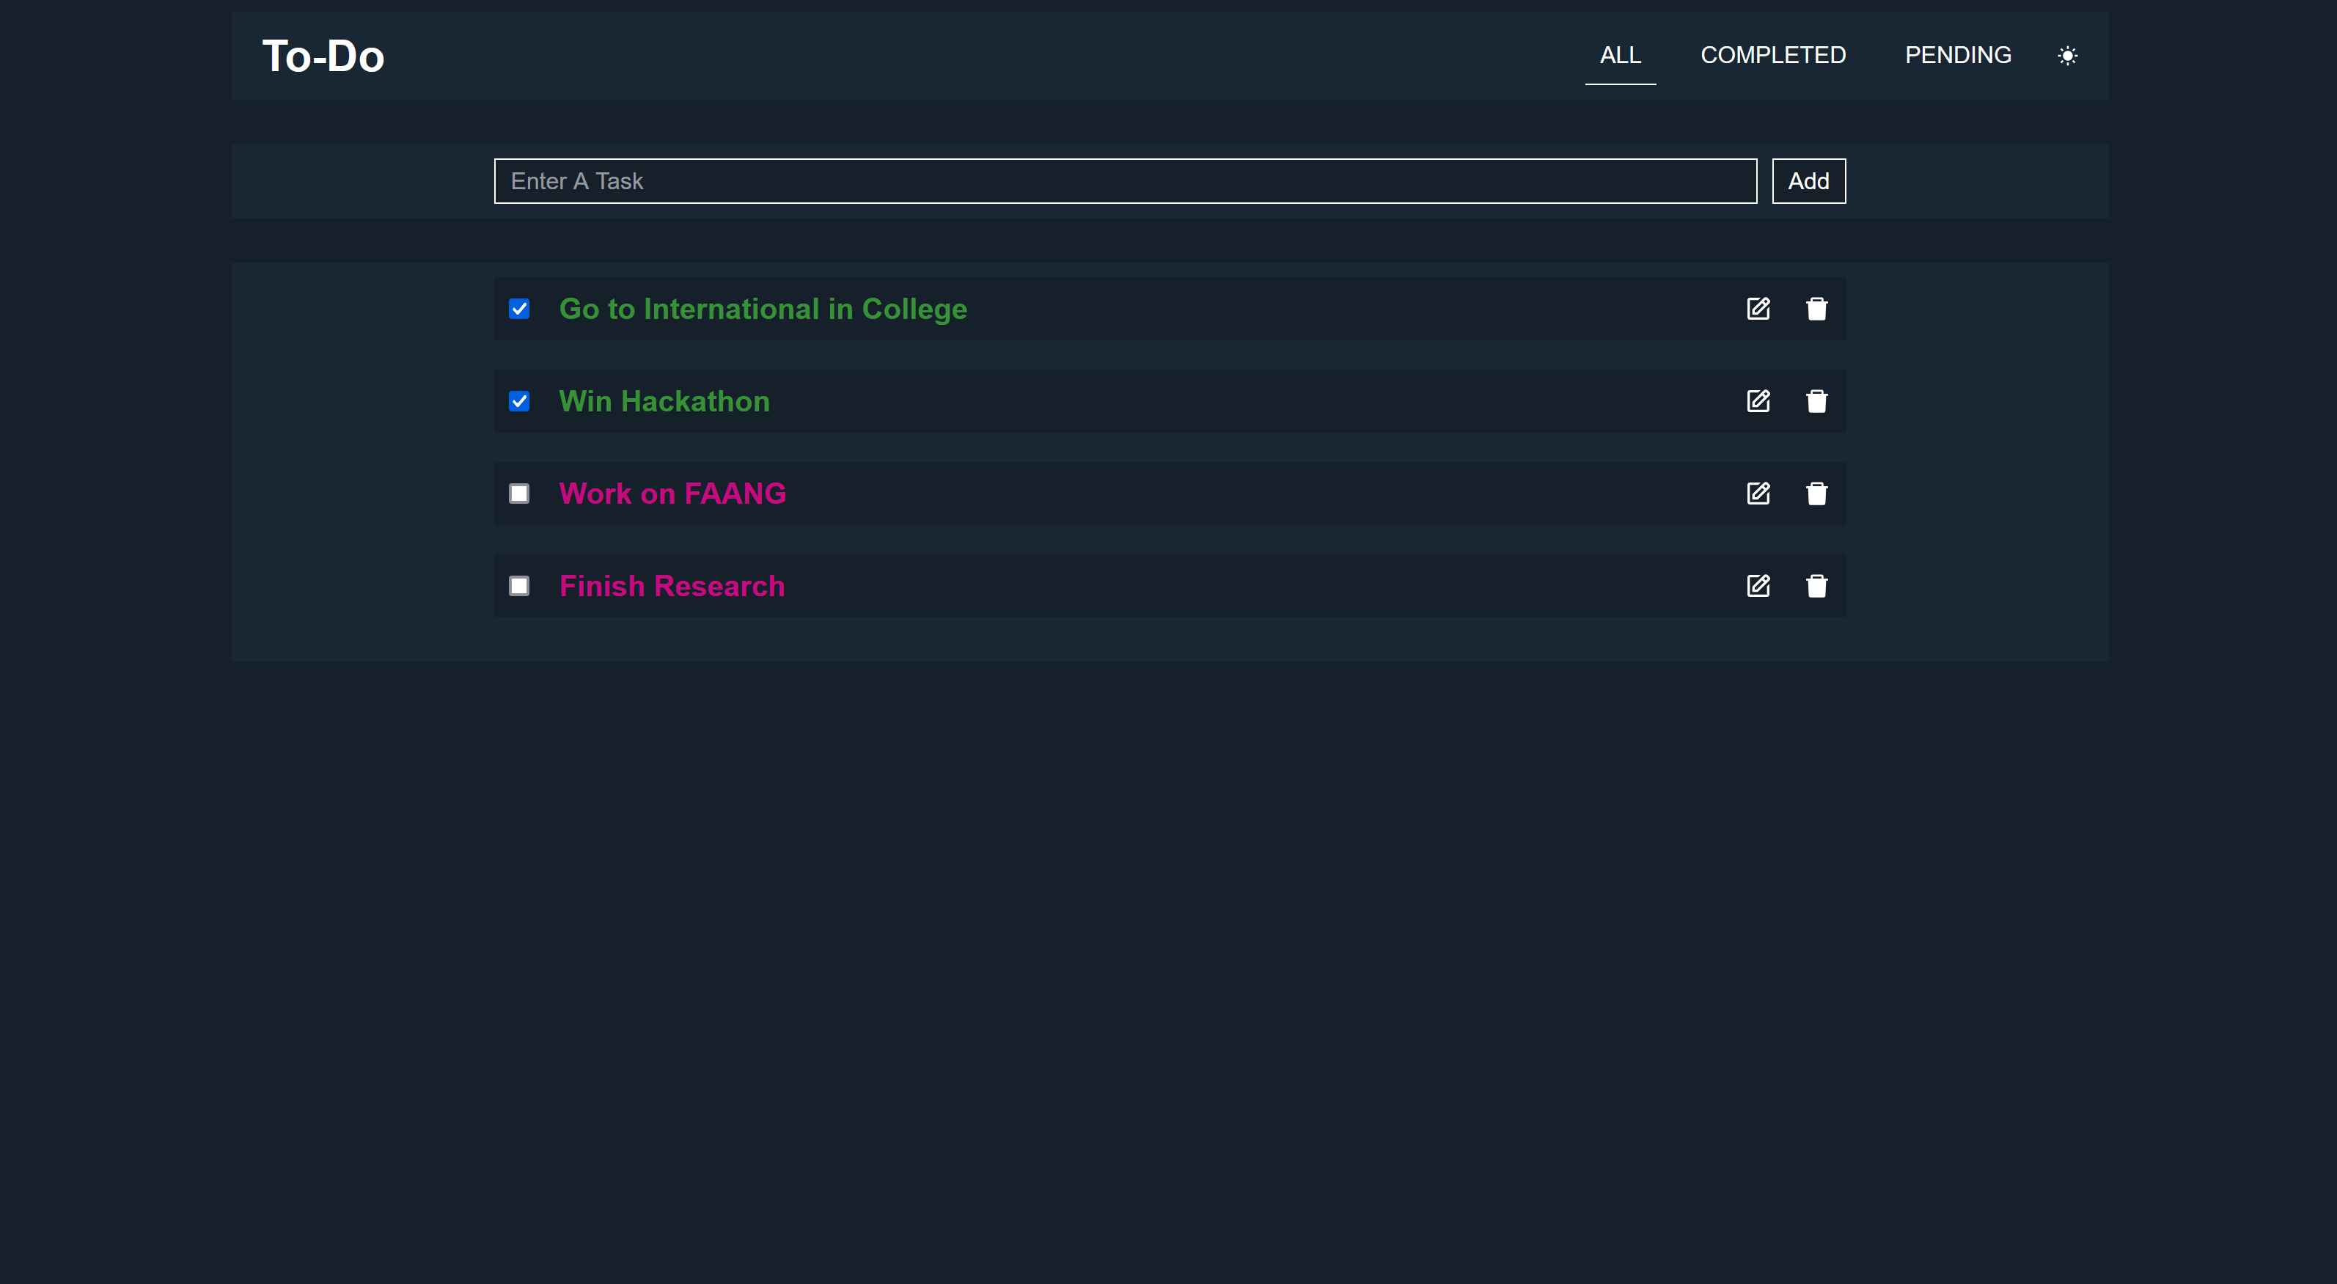
Task: Uncheck 'Go to International in College' checkbox
Action: [519, 309]
